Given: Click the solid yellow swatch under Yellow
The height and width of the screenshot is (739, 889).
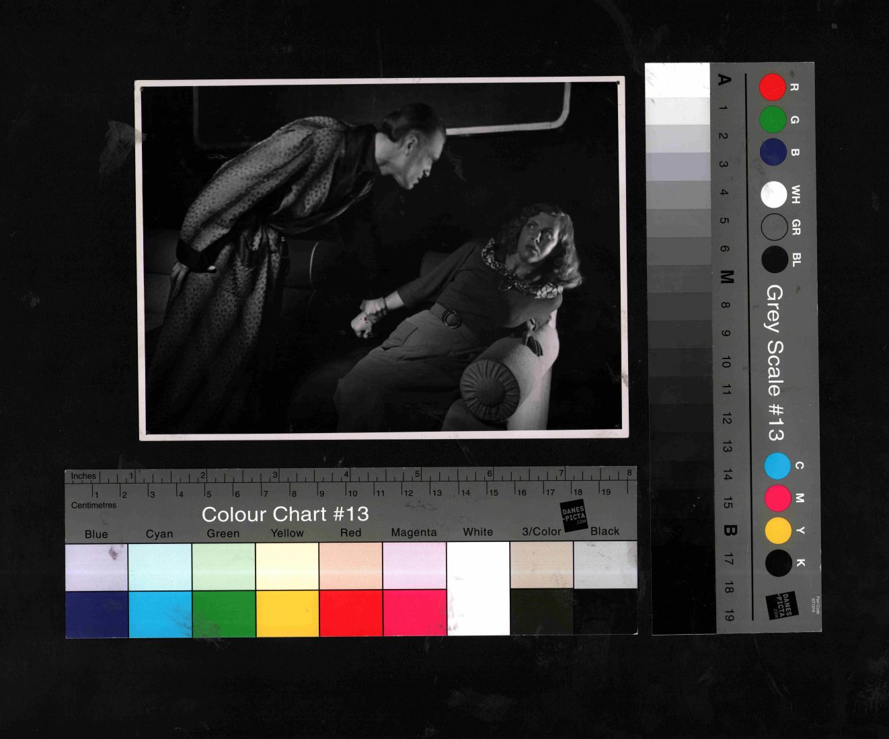Looking at the screenshot, I should pos(287,613).
